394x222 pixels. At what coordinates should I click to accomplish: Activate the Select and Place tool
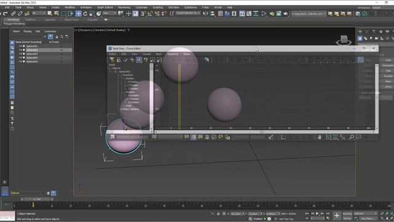pyautogui.click(x=98, y=14)
